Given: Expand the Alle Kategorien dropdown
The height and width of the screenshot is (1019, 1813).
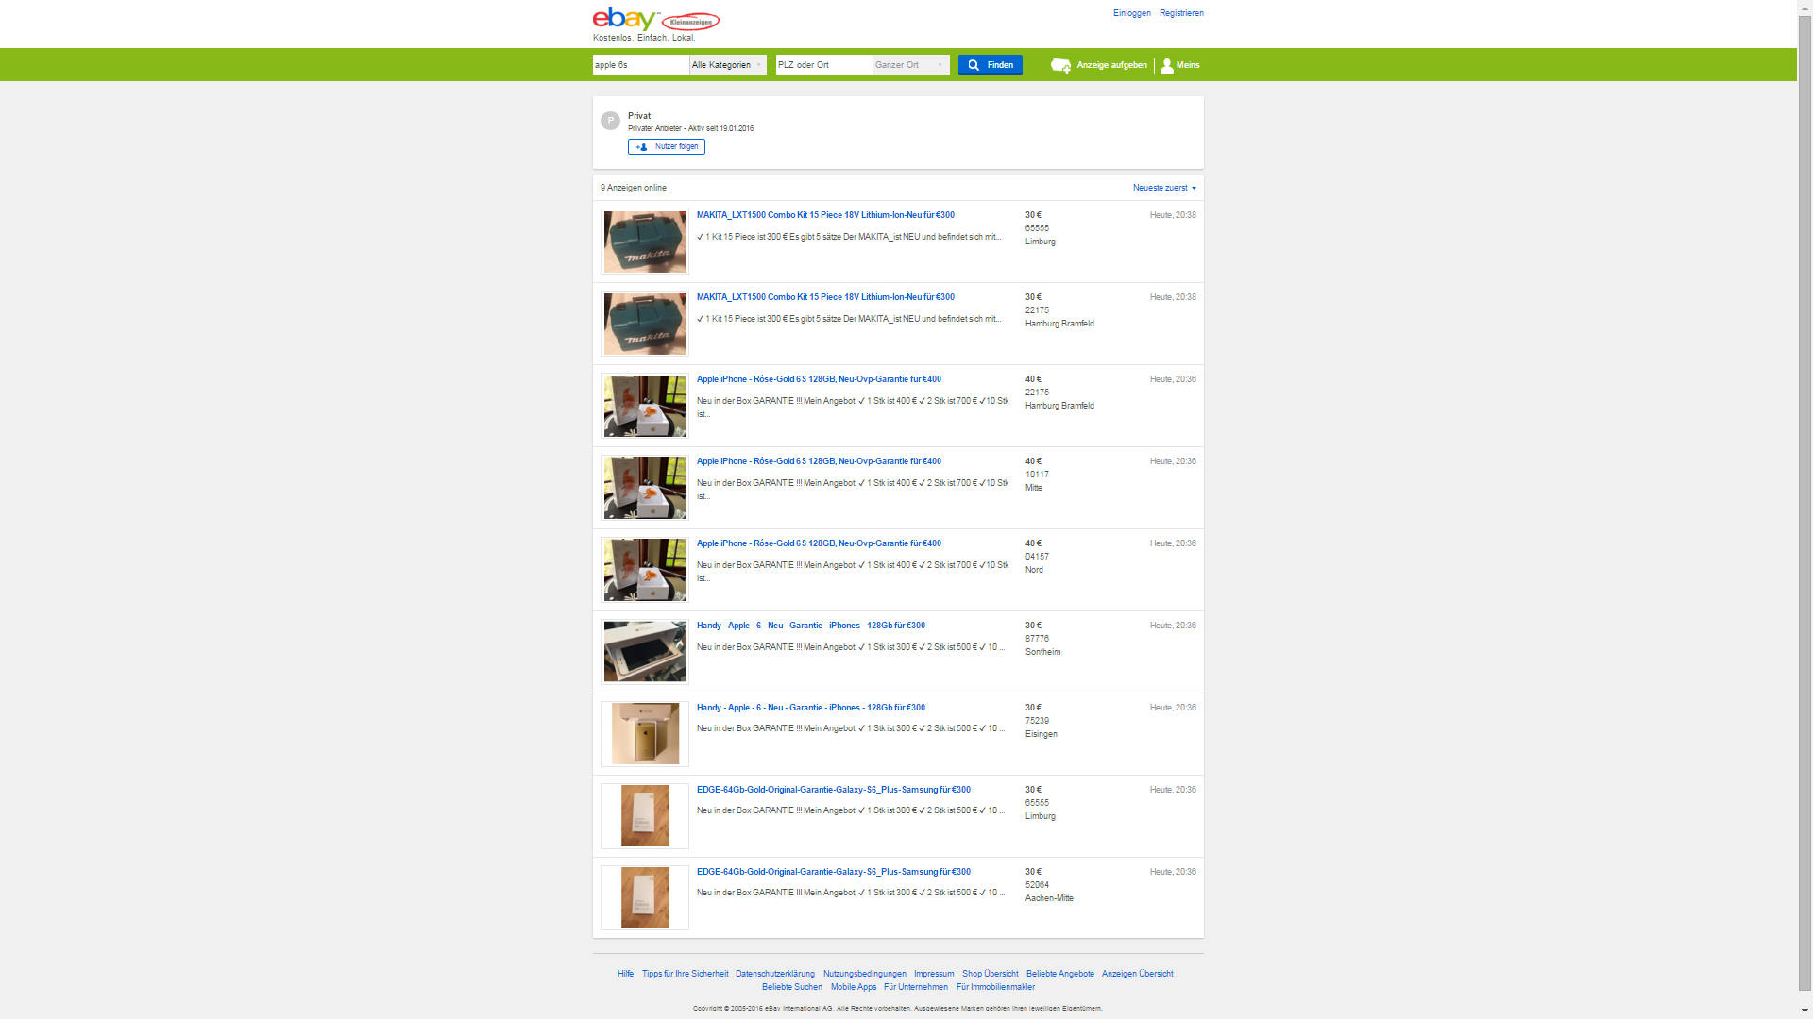Looking at the screenshot, I should tap(727, 65).
